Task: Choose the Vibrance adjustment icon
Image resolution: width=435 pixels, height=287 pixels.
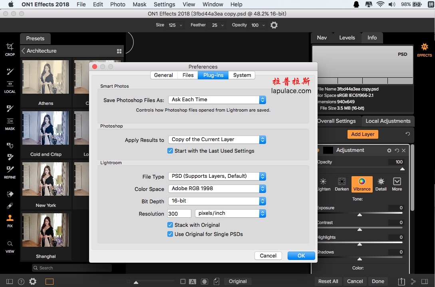Action: pos(362,184)
